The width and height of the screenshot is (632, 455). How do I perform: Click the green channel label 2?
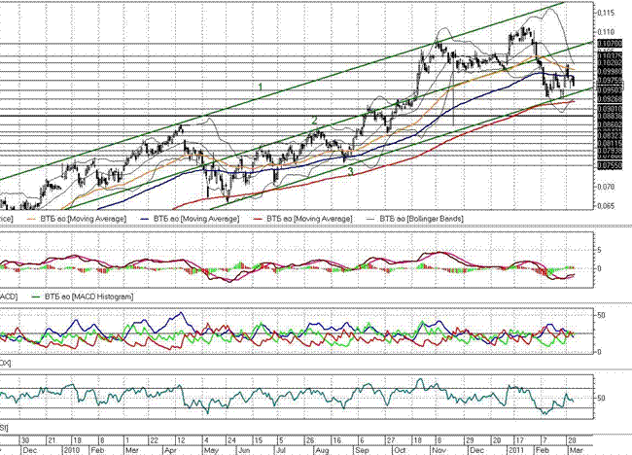[314, 121]
